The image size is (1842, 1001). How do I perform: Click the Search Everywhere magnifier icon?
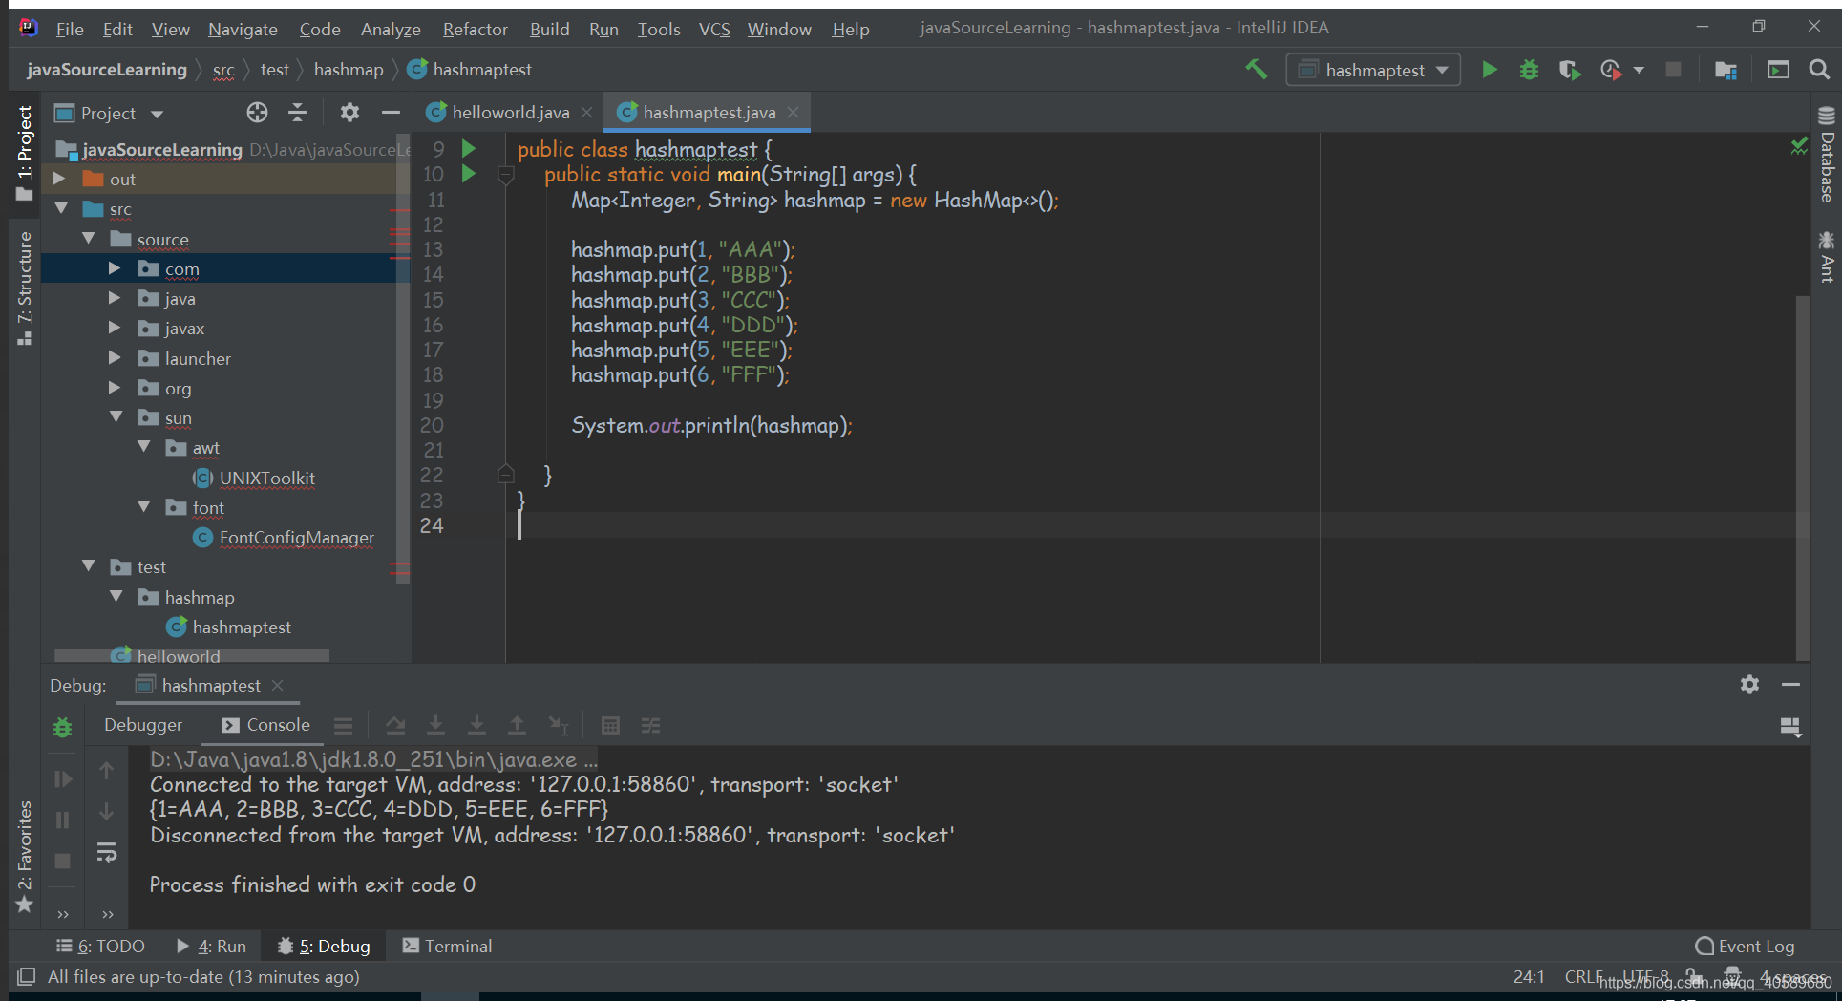click(x=1819, y=70)
